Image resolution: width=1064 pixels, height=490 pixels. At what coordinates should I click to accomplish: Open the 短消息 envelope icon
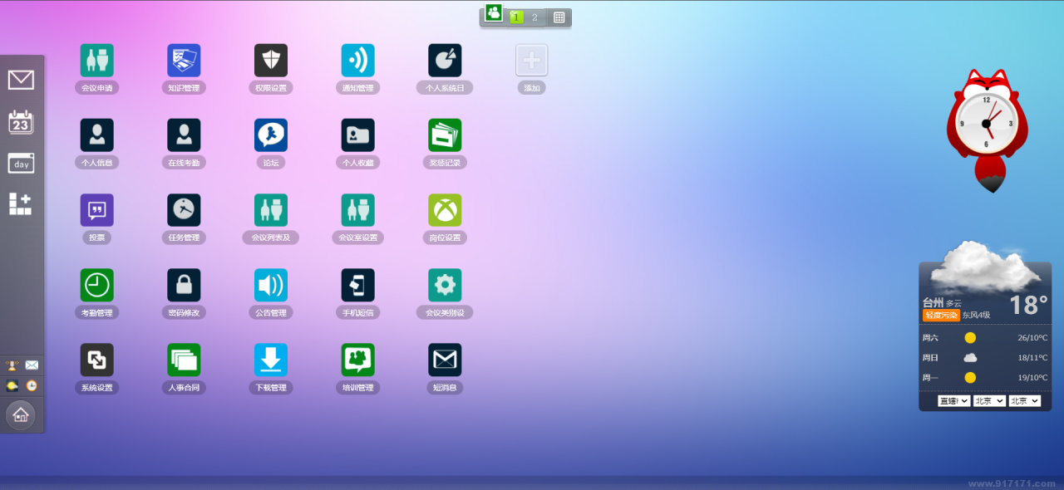click(x=445, y=360)
